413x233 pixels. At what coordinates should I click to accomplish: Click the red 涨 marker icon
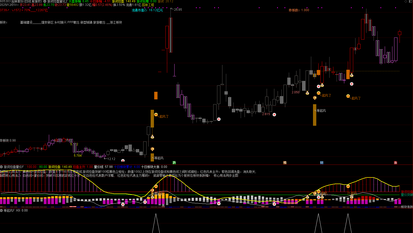click(x=396, y=163)
